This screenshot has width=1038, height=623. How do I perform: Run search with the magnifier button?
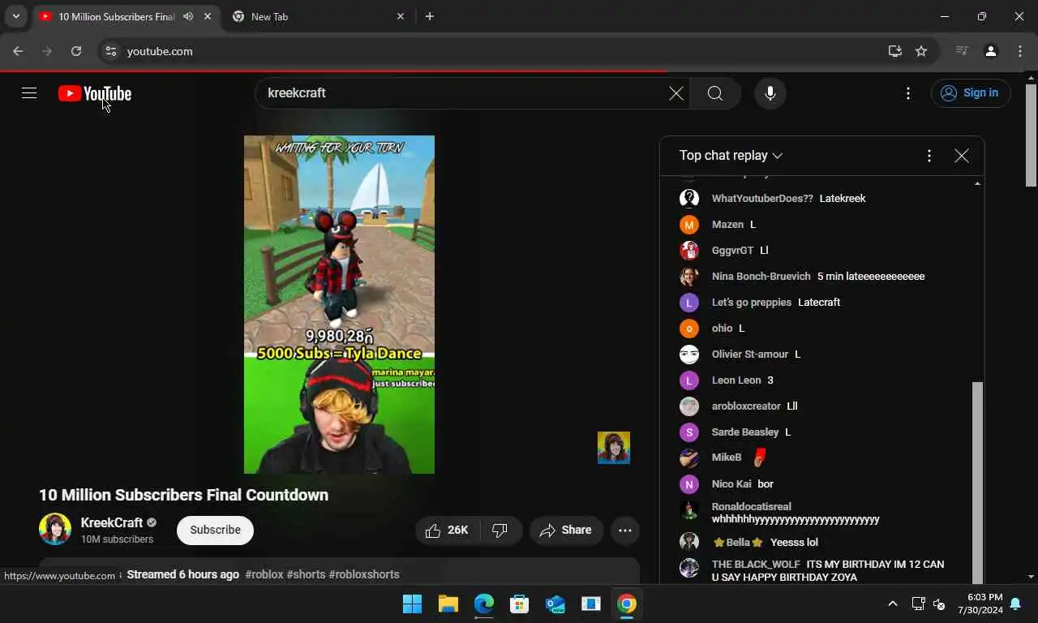coord(715,93)
